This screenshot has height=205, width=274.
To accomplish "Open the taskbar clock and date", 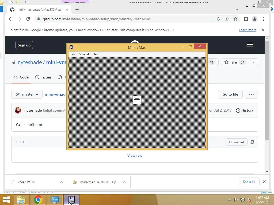I will tap(262, 200).
